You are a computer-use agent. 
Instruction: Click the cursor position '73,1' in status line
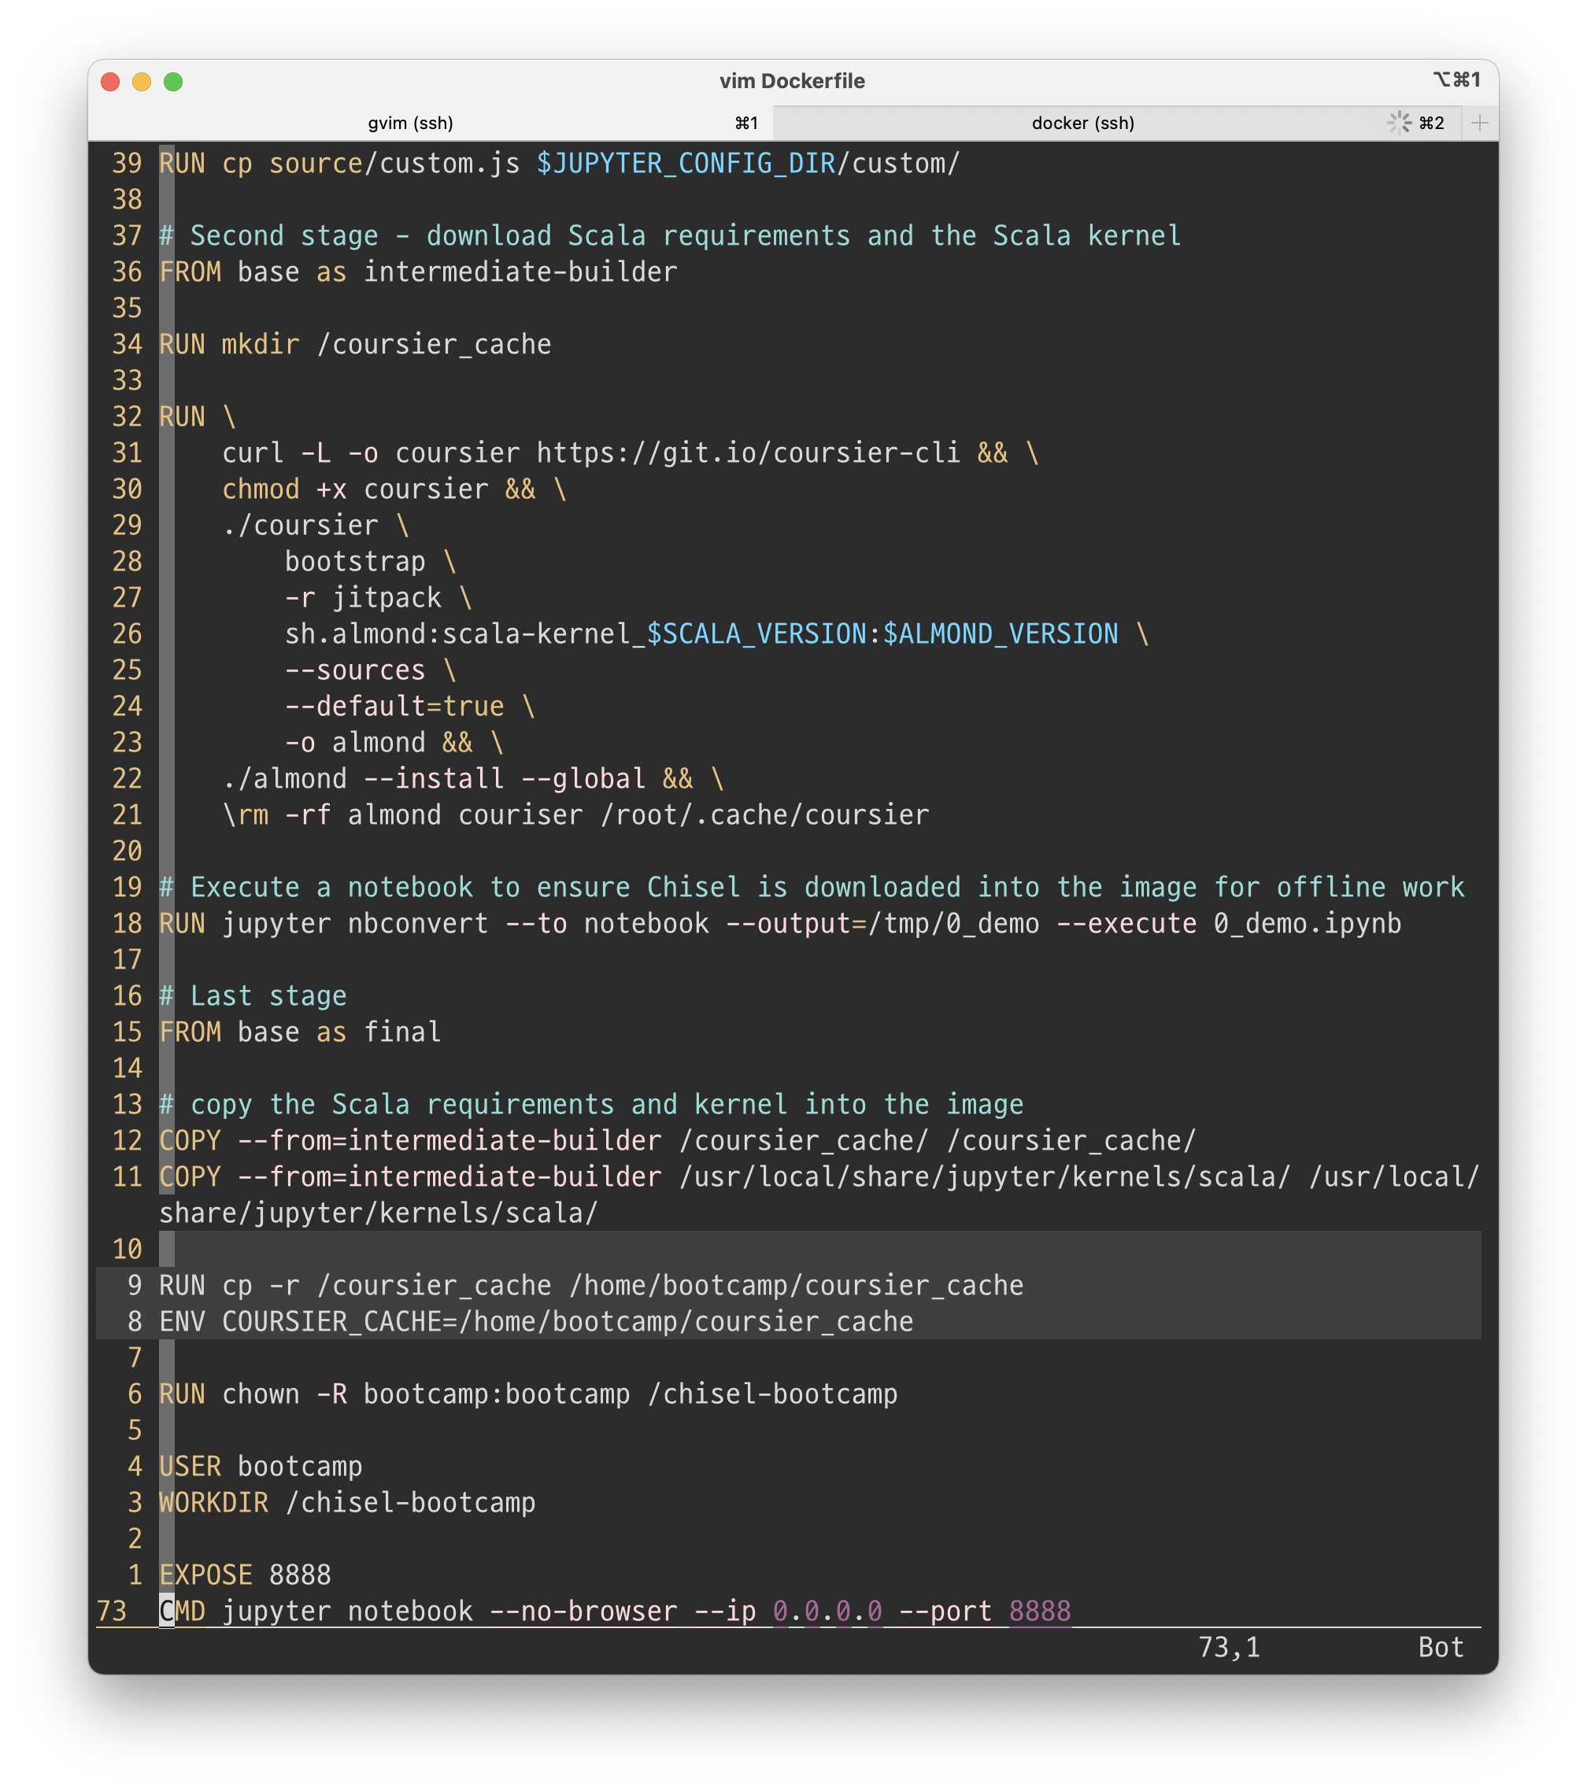[1229, 1647]
